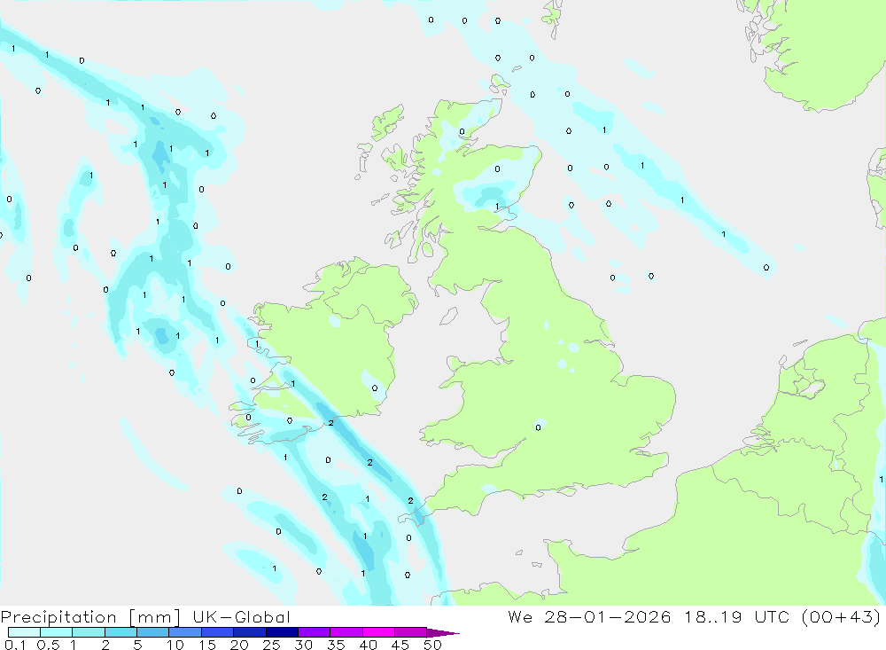Click the '2' value at Cornwall's western tip

point(410,501)
